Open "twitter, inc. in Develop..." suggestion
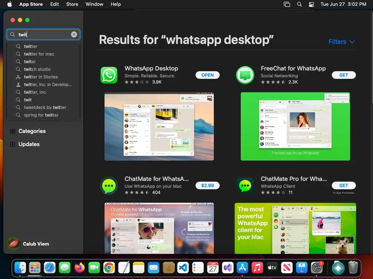 coord(43,84)
